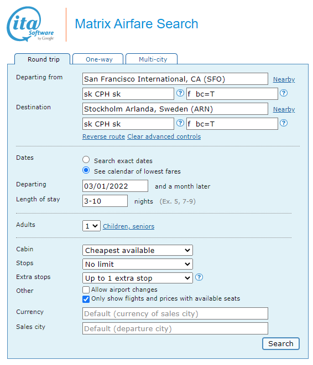The height and width of the screenshot is (365, 313).
Task: Focus the Length of stay field
Action: (x=105, y=201)
